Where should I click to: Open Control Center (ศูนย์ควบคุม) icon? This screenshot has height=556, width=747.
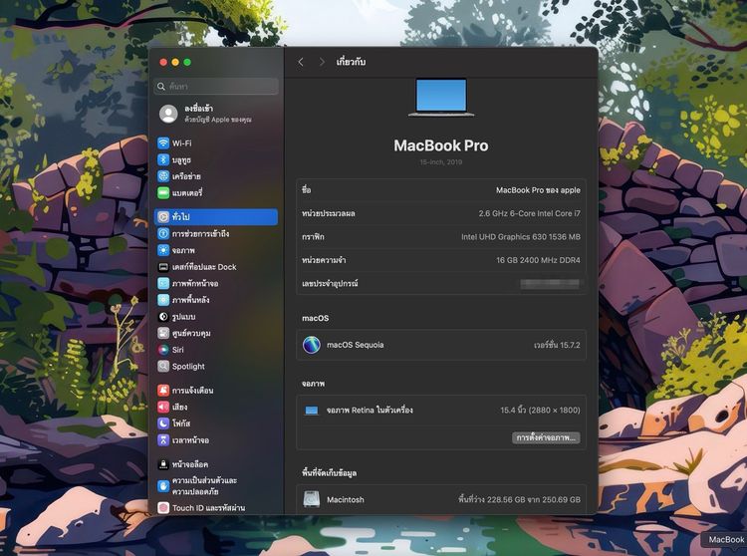(x=163, y=333)
